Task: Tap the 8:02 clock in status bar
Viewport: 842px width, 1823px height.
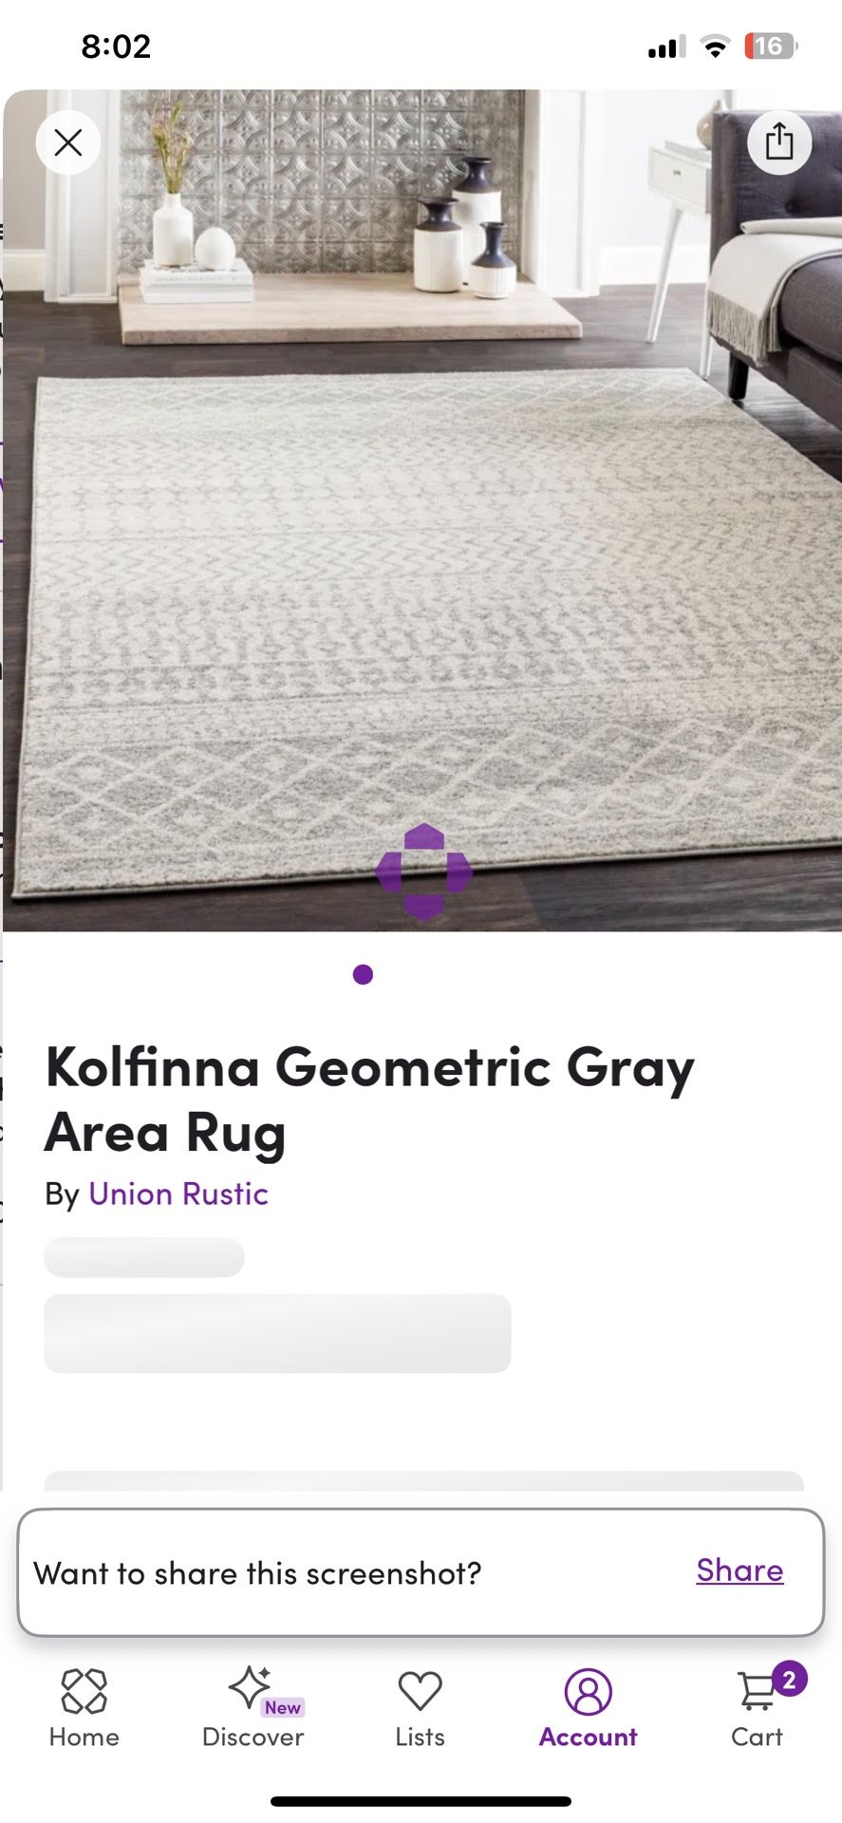Action: tap(116, 47)
